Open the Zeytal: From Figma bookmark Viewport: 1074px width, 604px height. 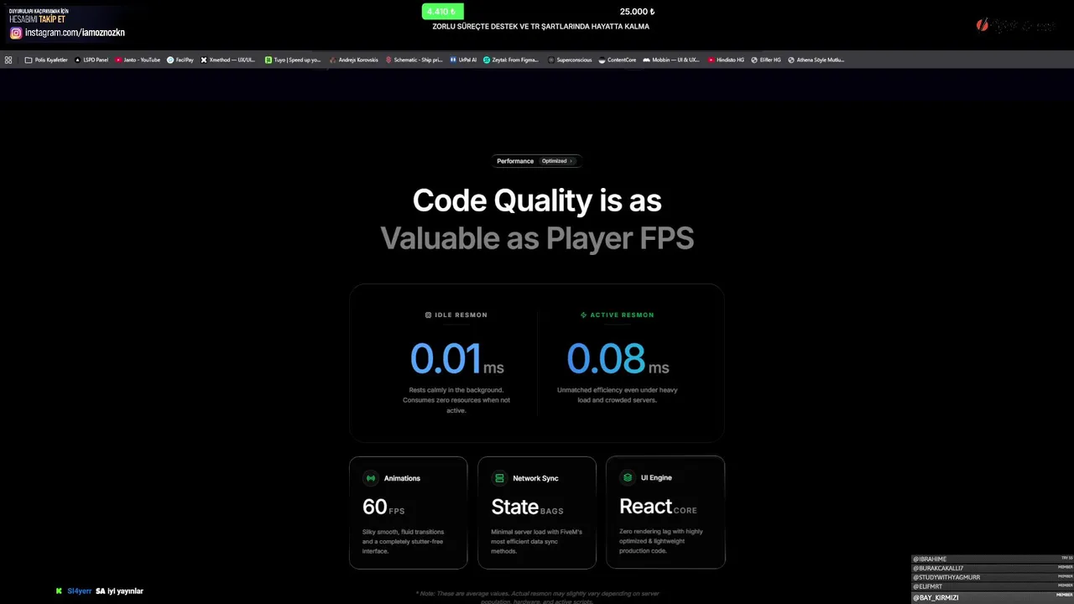(x=511, y=60)
